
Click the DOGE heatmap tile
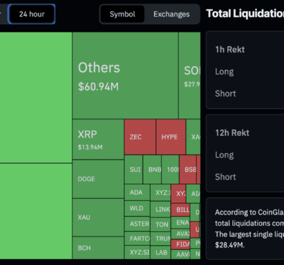(98, 179)
